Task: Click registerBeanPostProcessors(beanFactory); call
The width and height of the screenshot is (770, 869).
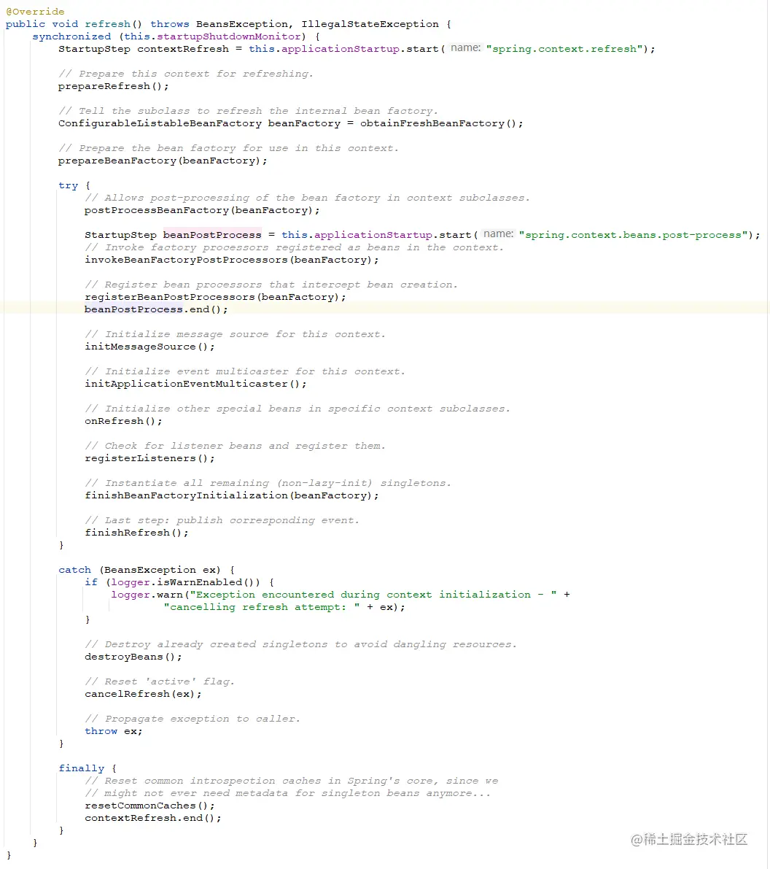Action: [215, 297]
